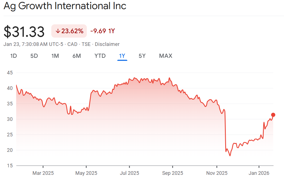
Task: Select the 5D time range
Action: [34, 56]
